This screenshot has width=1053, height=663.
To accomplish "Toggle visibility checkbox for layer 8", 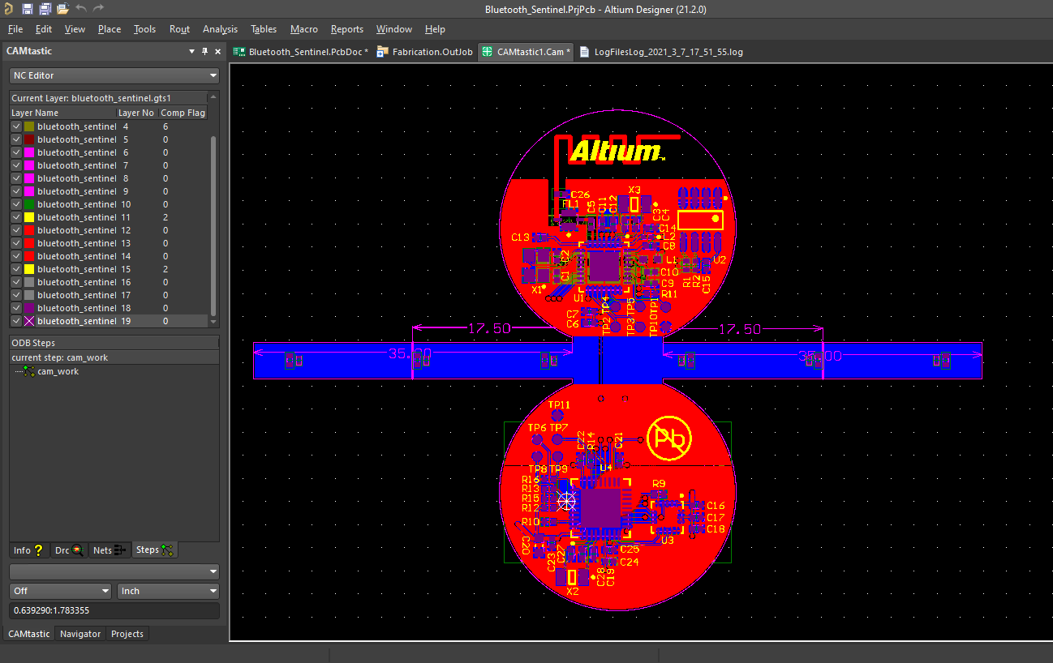I will pos(16,178).
